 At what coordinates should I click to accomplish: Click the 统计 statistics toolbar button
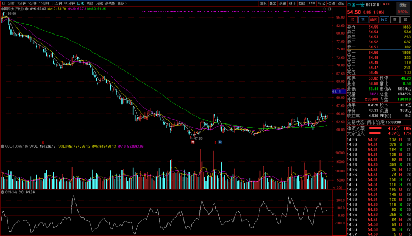click(292, 3)
